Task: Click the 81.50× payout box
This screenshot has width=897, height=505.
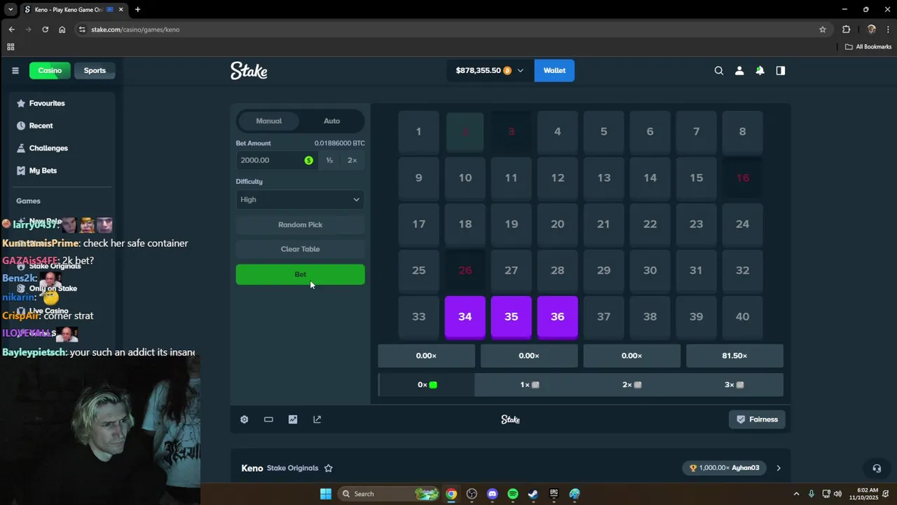Action: click(734, 356)
